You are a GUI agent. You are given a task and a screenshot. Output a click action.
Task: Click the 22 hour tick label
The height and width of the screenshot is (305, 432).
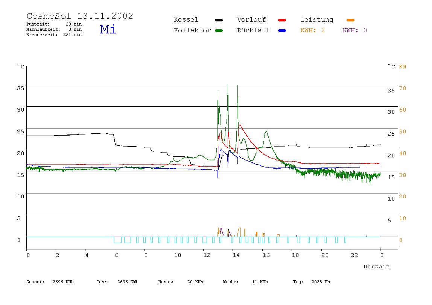coord(354,255)
